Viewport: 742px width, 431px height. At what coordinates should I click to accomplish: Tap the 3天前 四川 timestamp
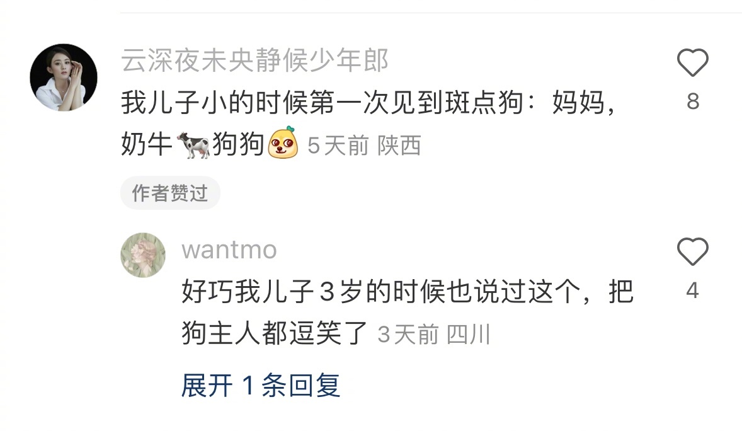pyautogui.click(x=433, y=335)
